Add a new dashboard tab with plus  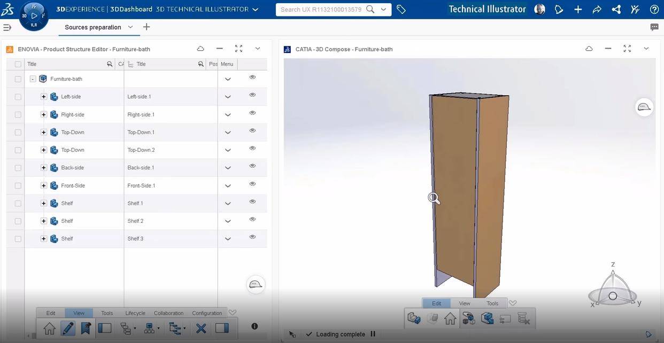(x=146, y=27)
